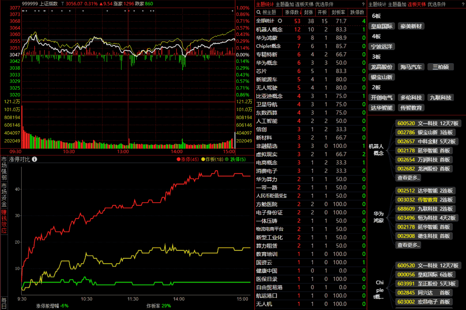Select 主题统计 tab above the 6板 list
The width and height of the screenshot is (466, 310).
point(377,4)
